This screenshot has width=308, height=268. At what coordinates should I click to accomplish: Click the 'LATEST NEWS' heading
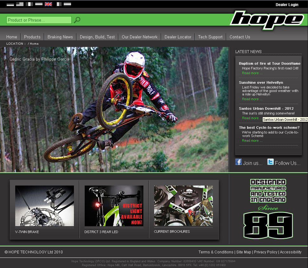(248, 52)
